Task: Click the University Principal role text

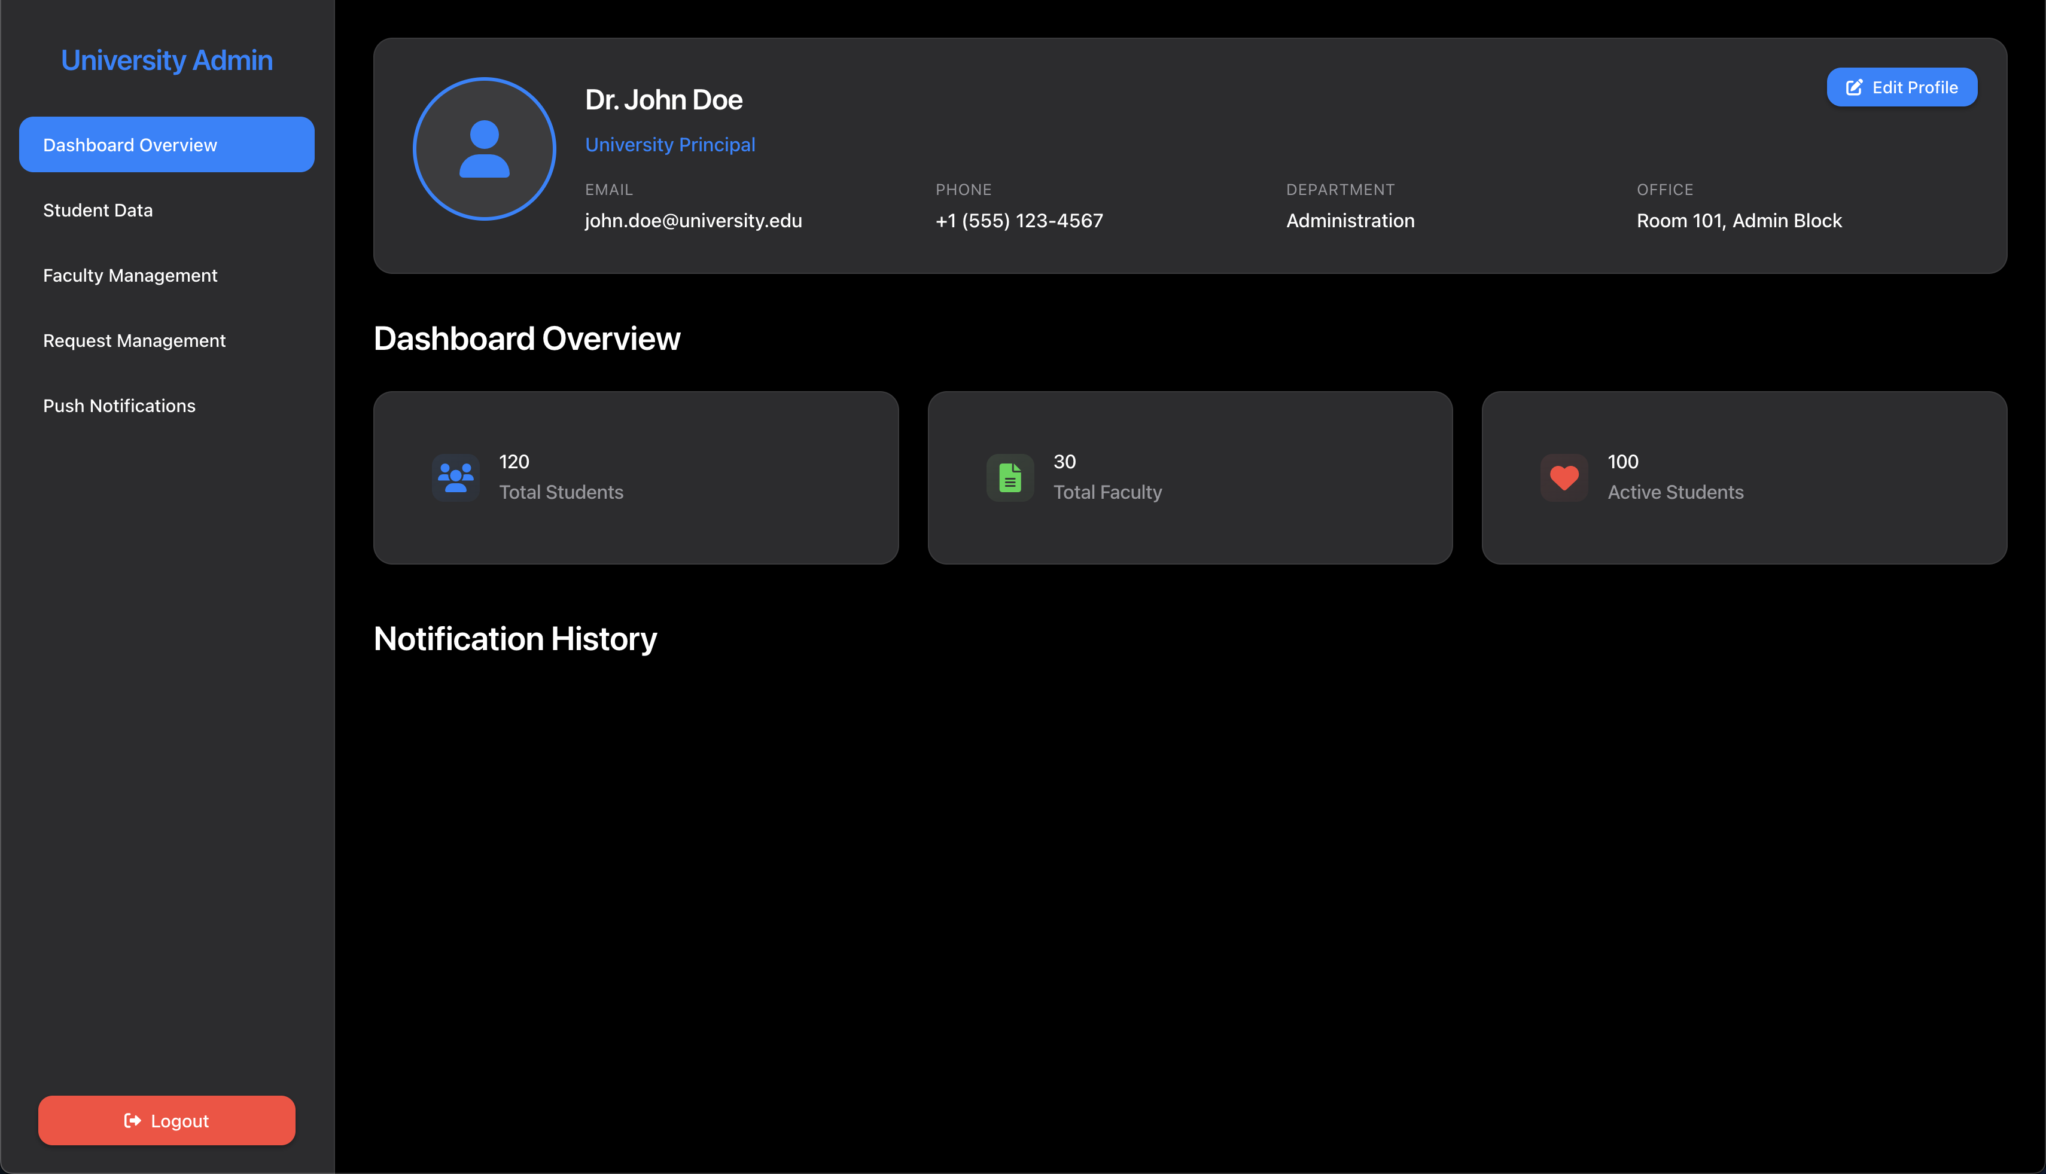Action: (x=670, y=144)
